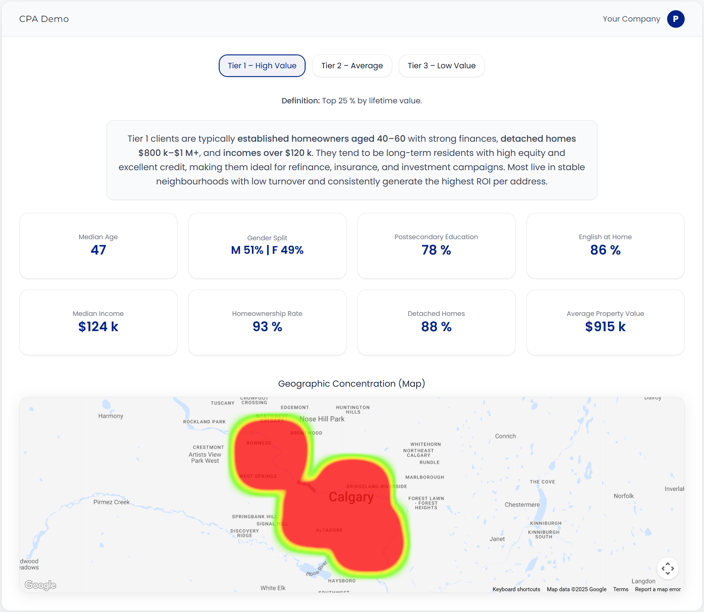Select Tier 1 – High Value tab
This screenshot has width=704, height=612.
(262, 66)
